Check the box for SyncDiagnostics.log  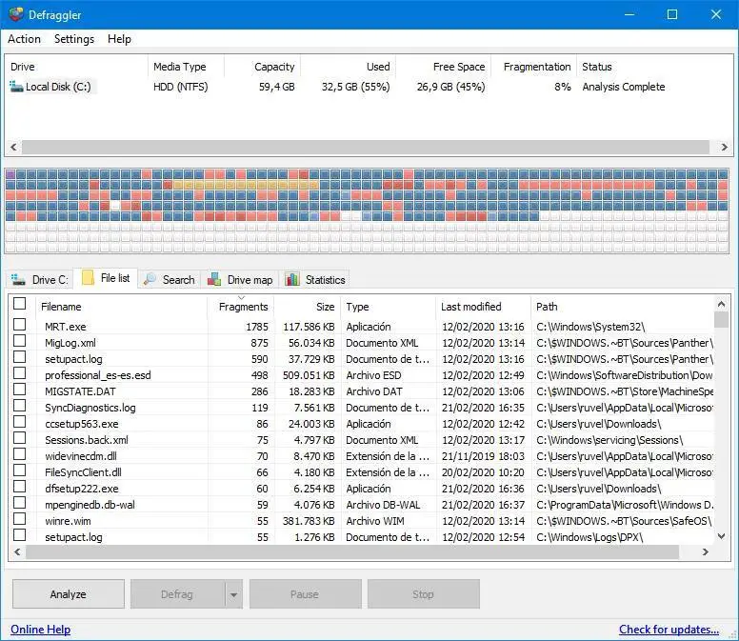coord(19,406)
